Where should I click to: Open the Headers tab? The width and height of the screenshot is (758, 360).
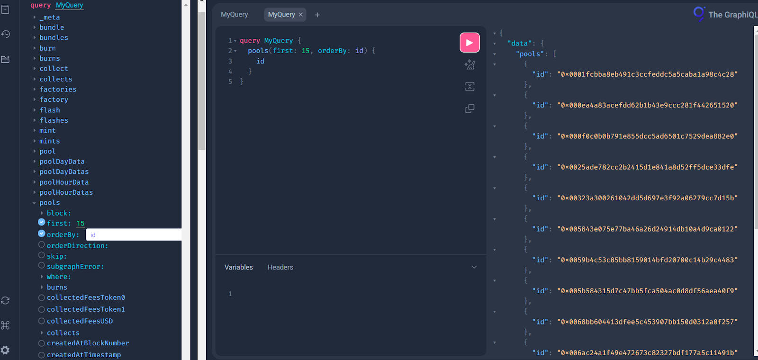click(x=280, y=267)
